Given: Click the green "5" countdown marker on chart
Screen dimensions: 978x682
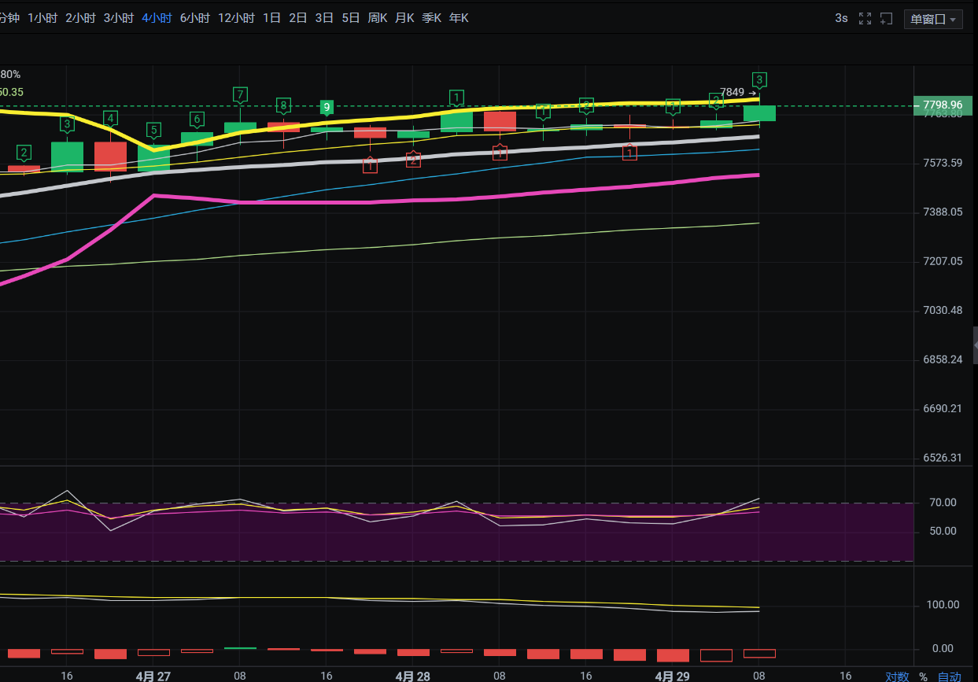Looking at the screenshot, I should click(x=153, y=130).
